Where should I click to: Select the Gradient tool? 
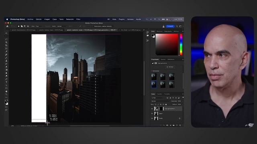pos(6,70)
